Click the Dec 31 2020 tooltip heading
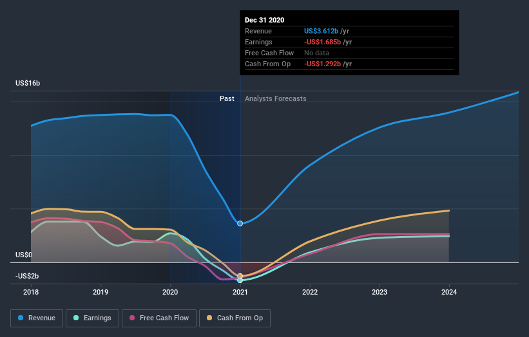This screenshot has height=337, width=529. coord(264,20)
